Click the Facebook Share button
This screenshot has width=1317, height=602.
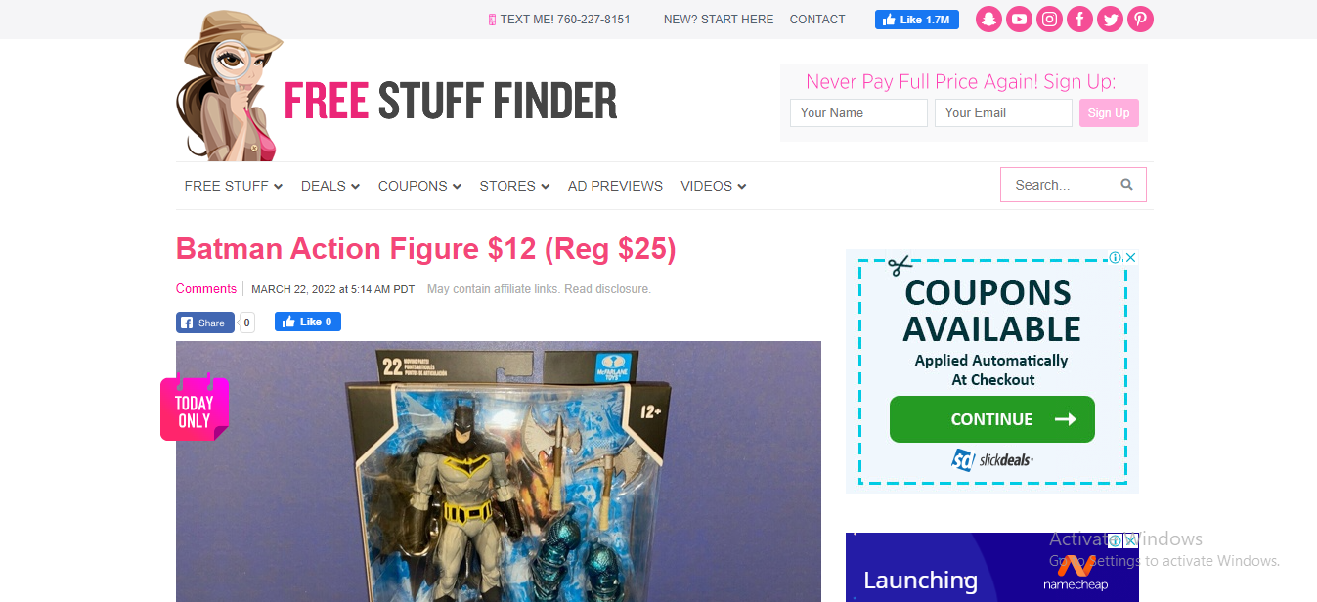(x=205, y=322)
